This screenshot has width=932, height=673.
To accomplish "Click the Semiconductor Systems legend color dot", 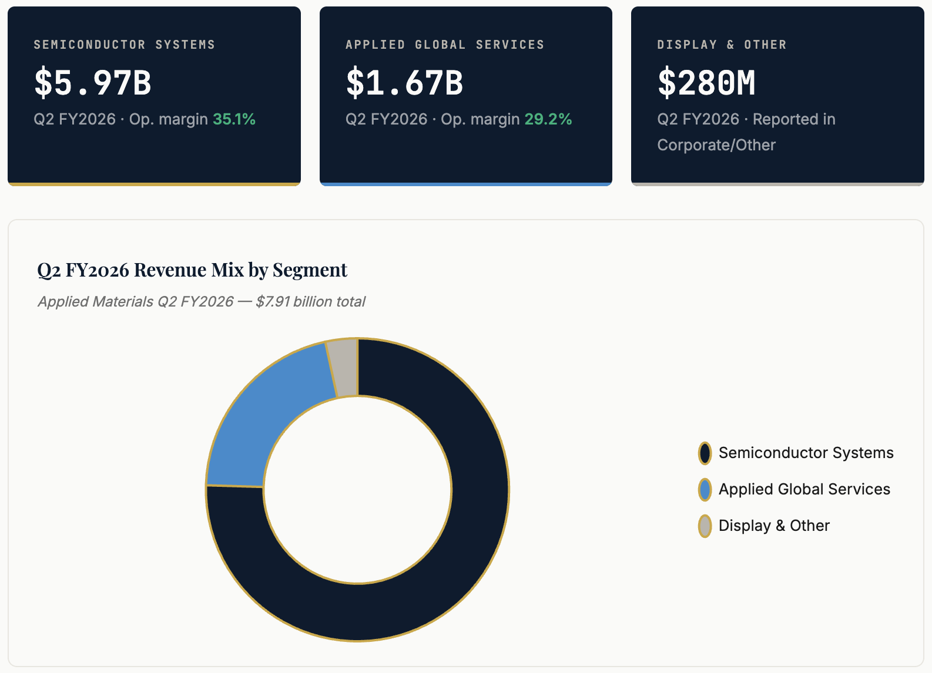I will [705, 453].
